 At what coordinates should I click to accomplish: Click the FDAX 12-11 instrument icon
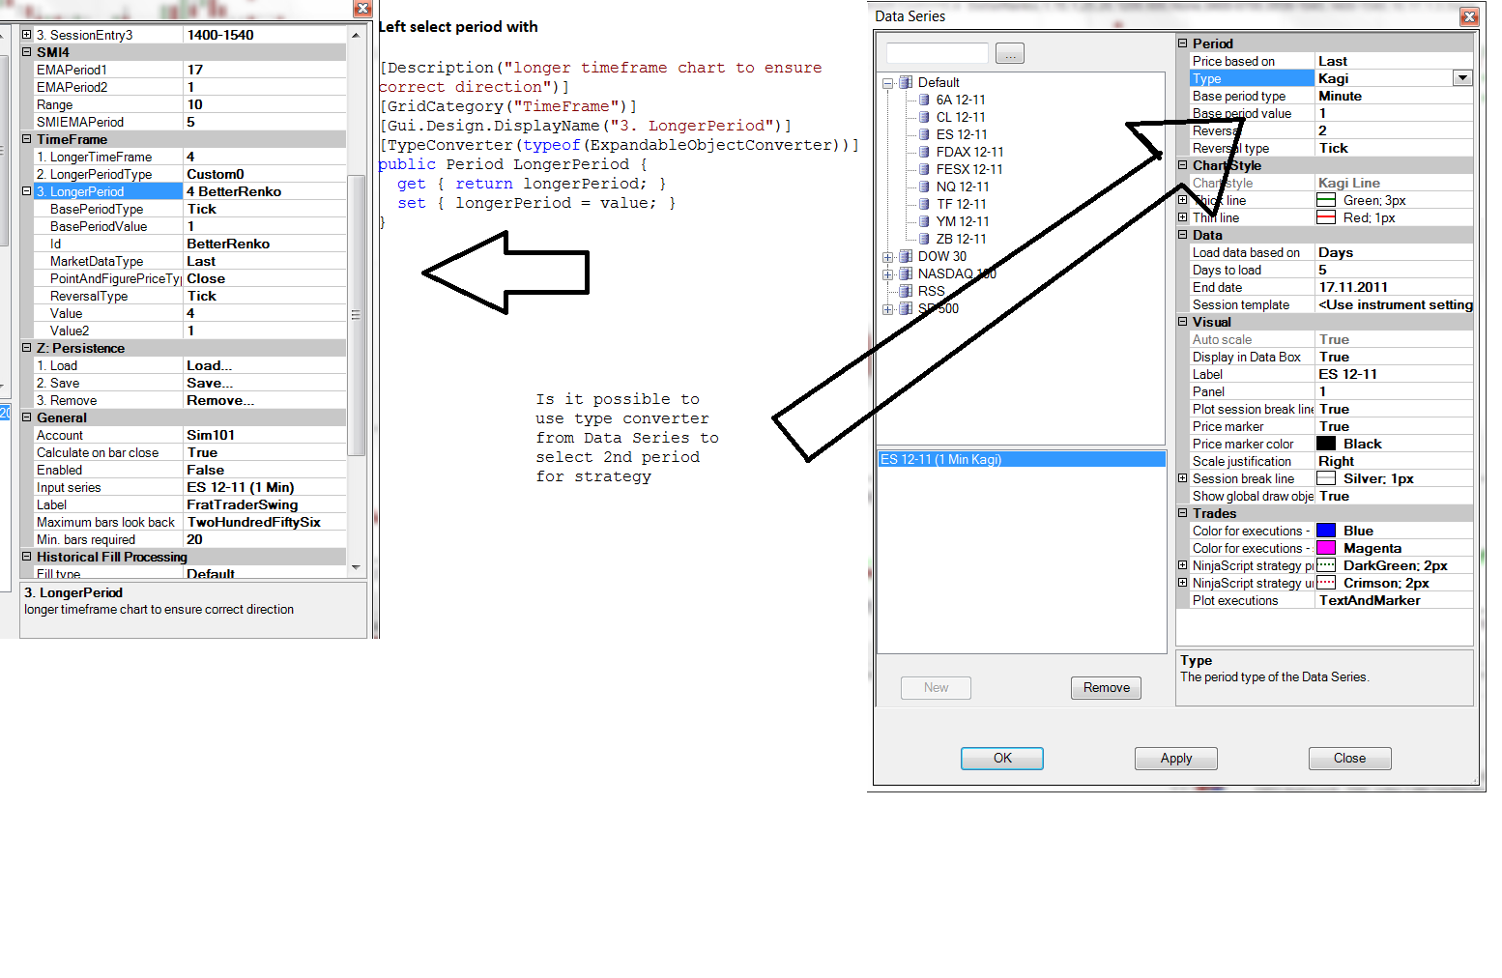click(924, 152)
